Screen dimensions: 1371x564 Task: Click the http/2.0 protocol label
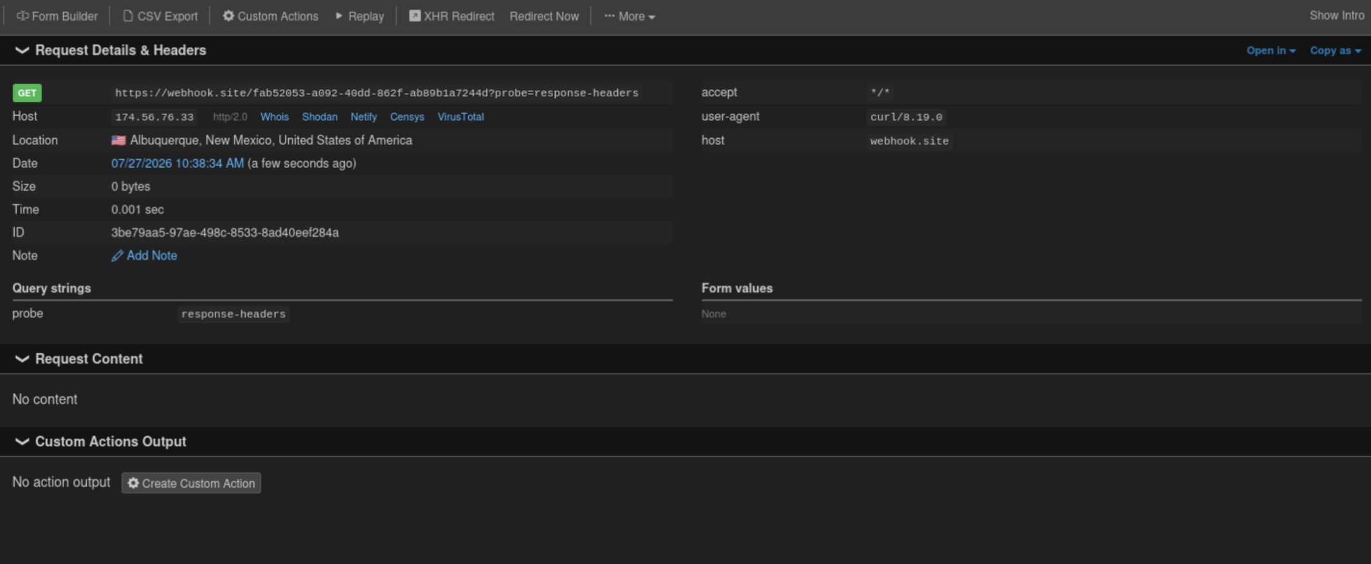pos(230,117)
